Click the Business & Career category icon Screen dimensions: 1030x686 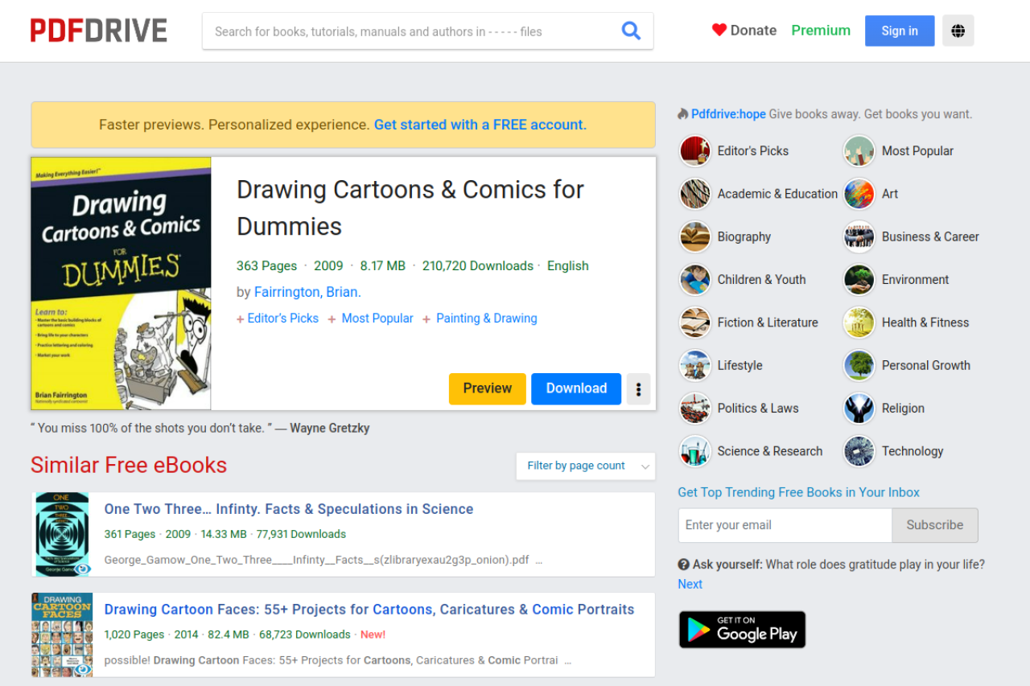coord(859,236)
